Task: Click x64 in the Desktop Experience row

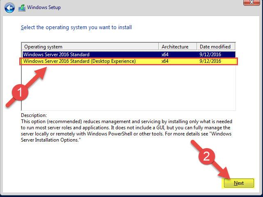Action: tap(165, 61)
